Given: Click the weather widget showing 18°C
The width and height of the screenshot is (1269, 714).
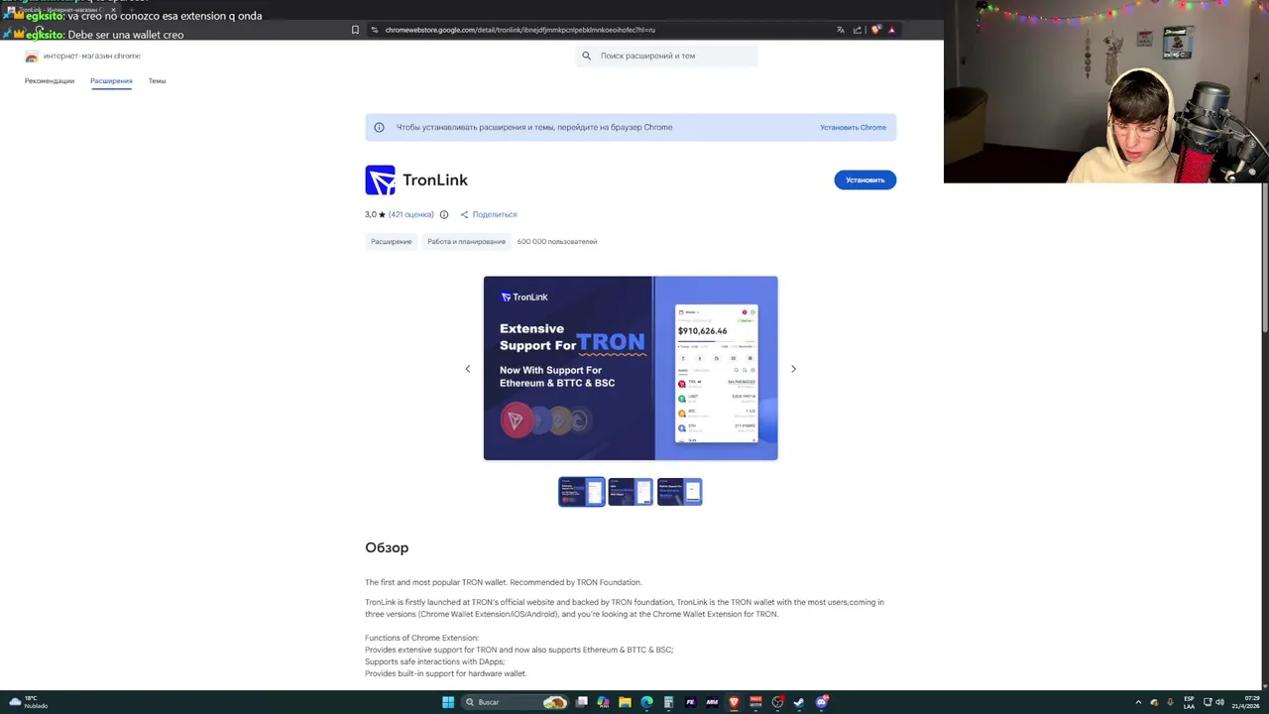Looking at the screenshot, I should [x=28, y=702].
